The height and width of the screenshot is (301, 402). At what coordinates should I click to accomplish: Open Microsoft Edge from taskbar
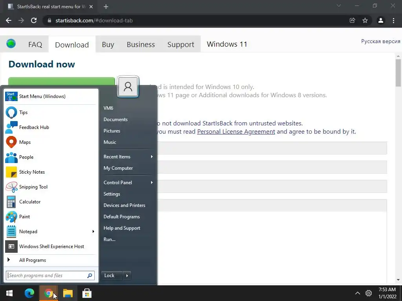[29, 293]
